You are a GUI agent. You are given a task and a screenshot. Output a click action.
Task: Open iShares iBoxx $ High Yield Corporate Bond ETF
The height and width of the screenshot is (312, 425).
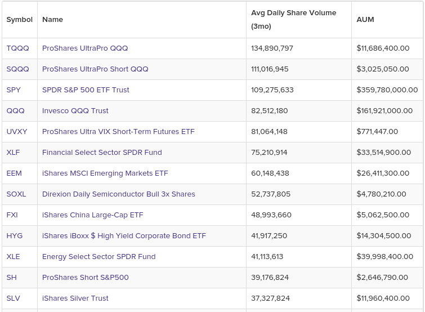124,236
